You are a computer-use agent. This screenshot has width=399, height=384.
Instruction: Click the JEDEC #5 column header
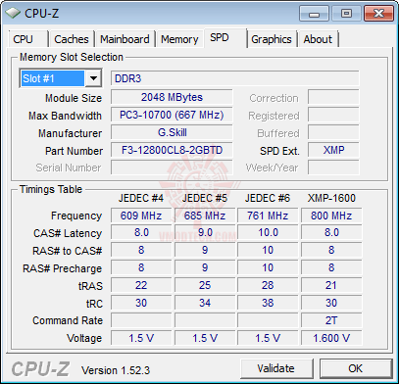pos(205,198)
